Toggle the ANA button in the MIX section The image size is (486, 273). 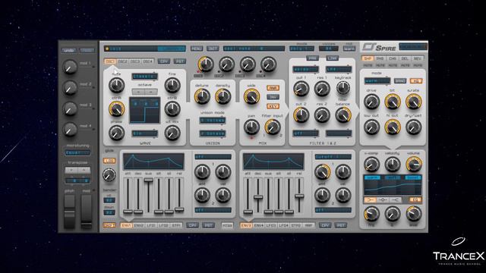[x=273, y=88]
